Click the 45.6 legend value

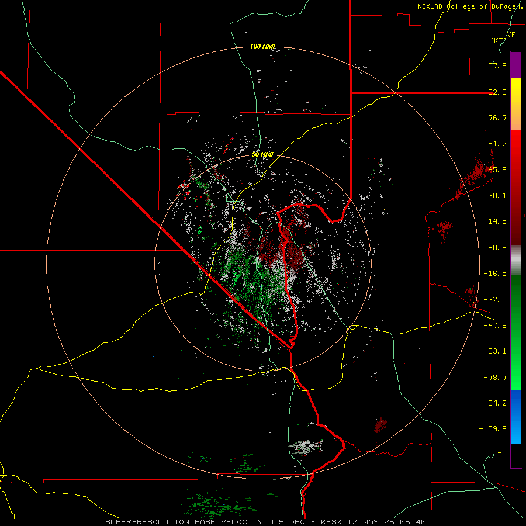[497, 169]
